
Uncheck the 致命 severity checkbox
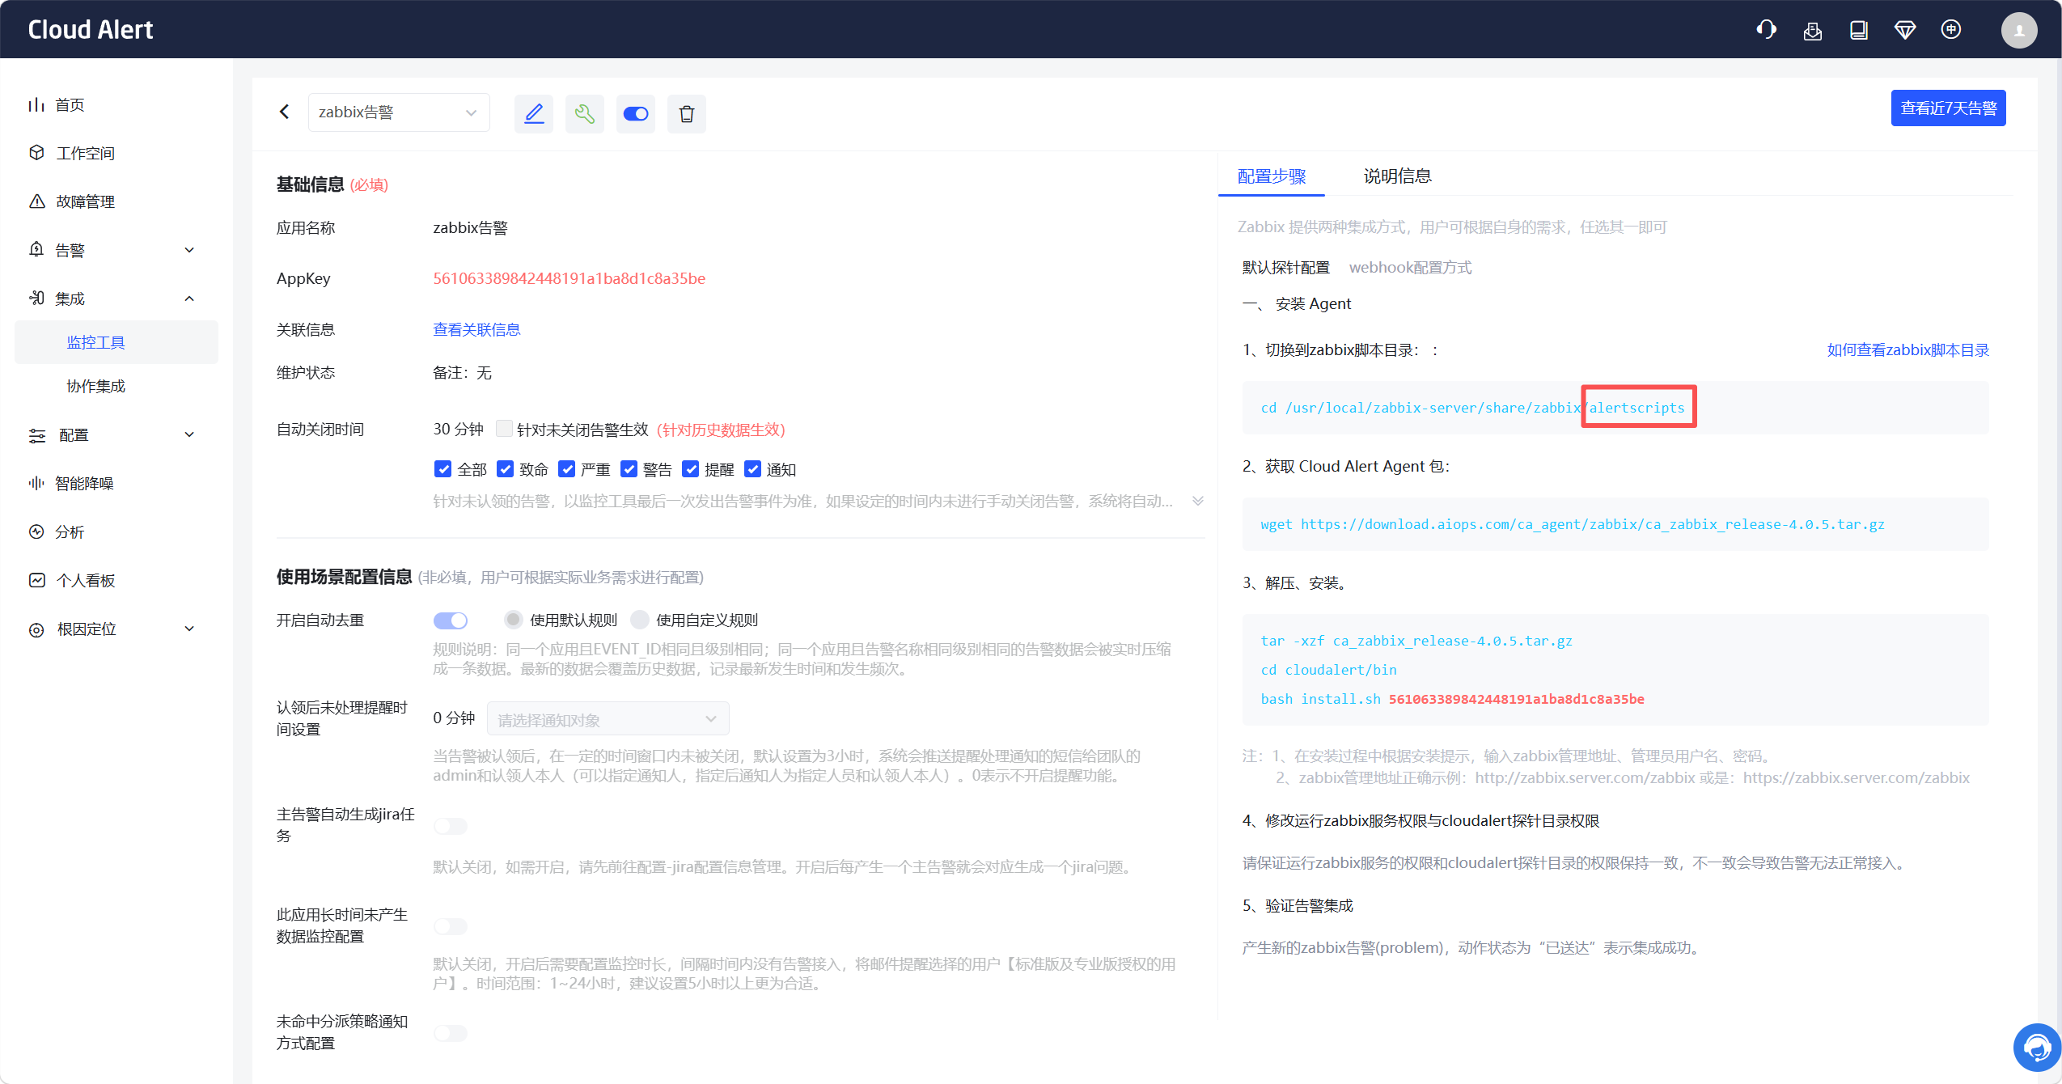pyautogui.click(x=505, y=469)
